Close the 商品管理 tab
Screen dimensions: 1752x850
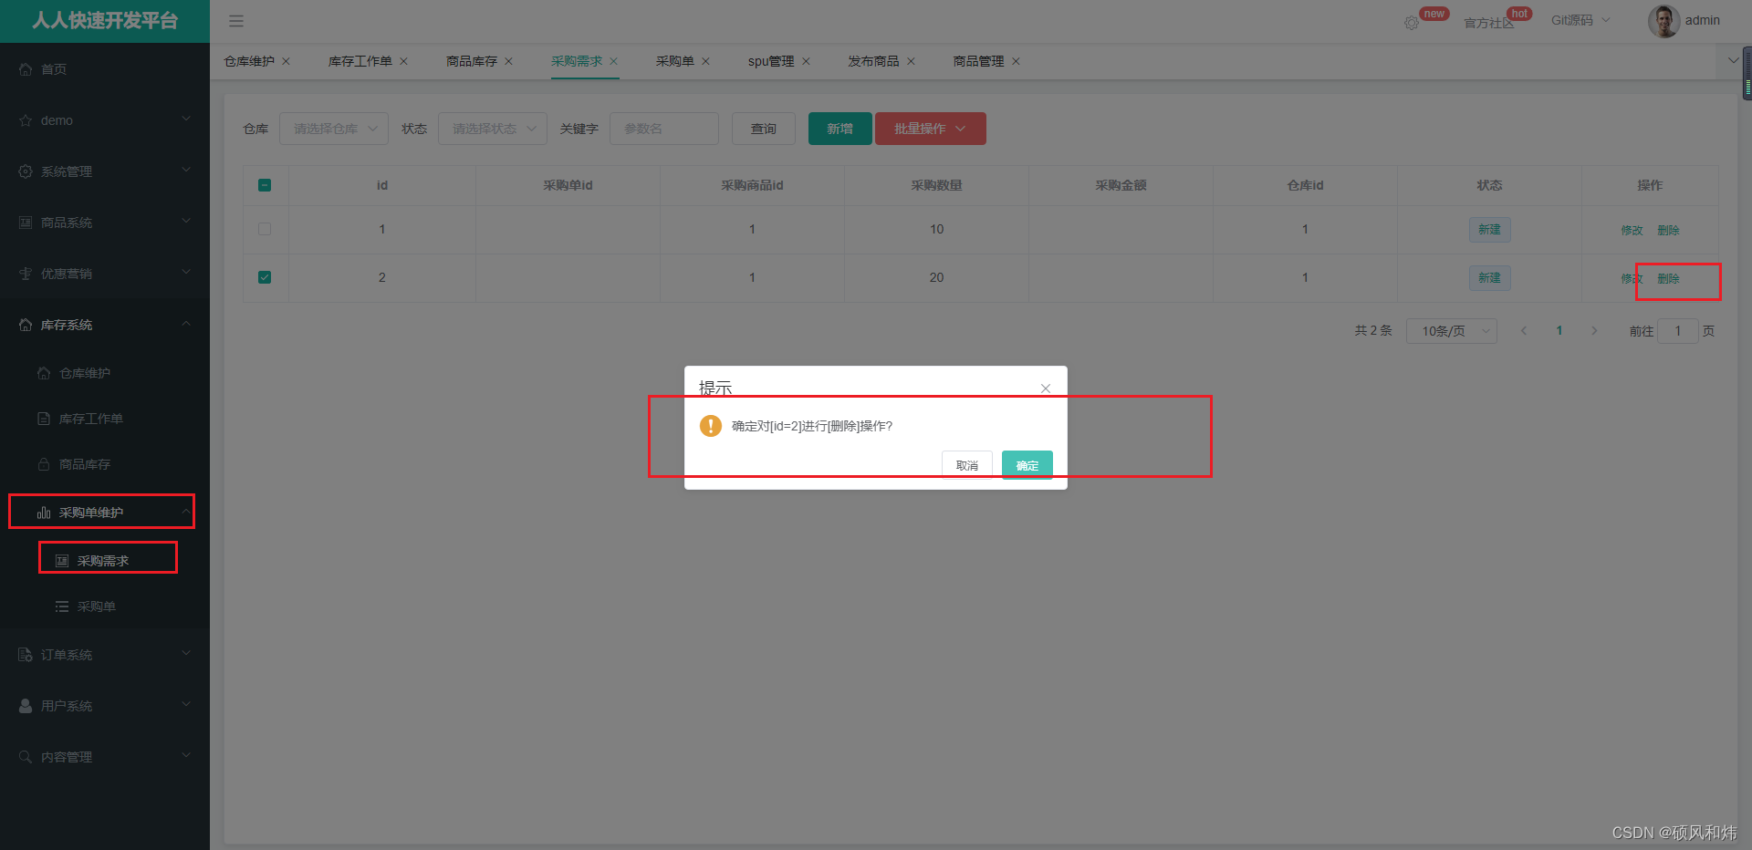[1016, 61]
